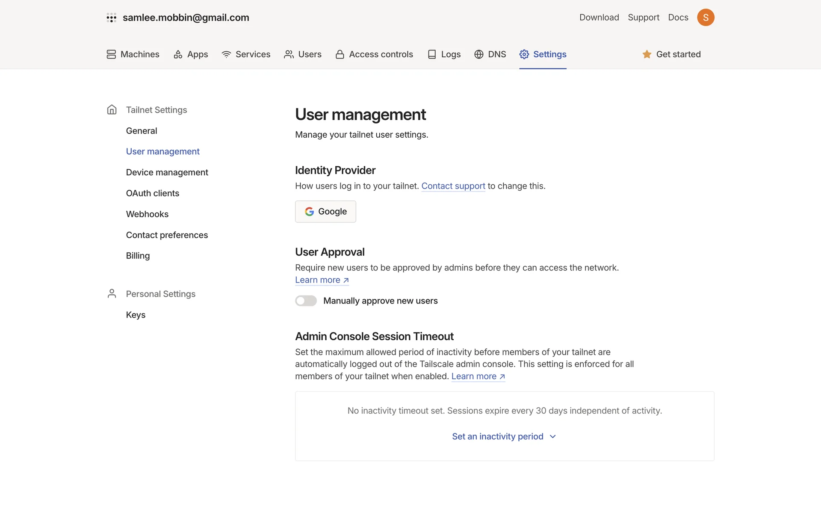Click the Get started star icon

(647, 54)
